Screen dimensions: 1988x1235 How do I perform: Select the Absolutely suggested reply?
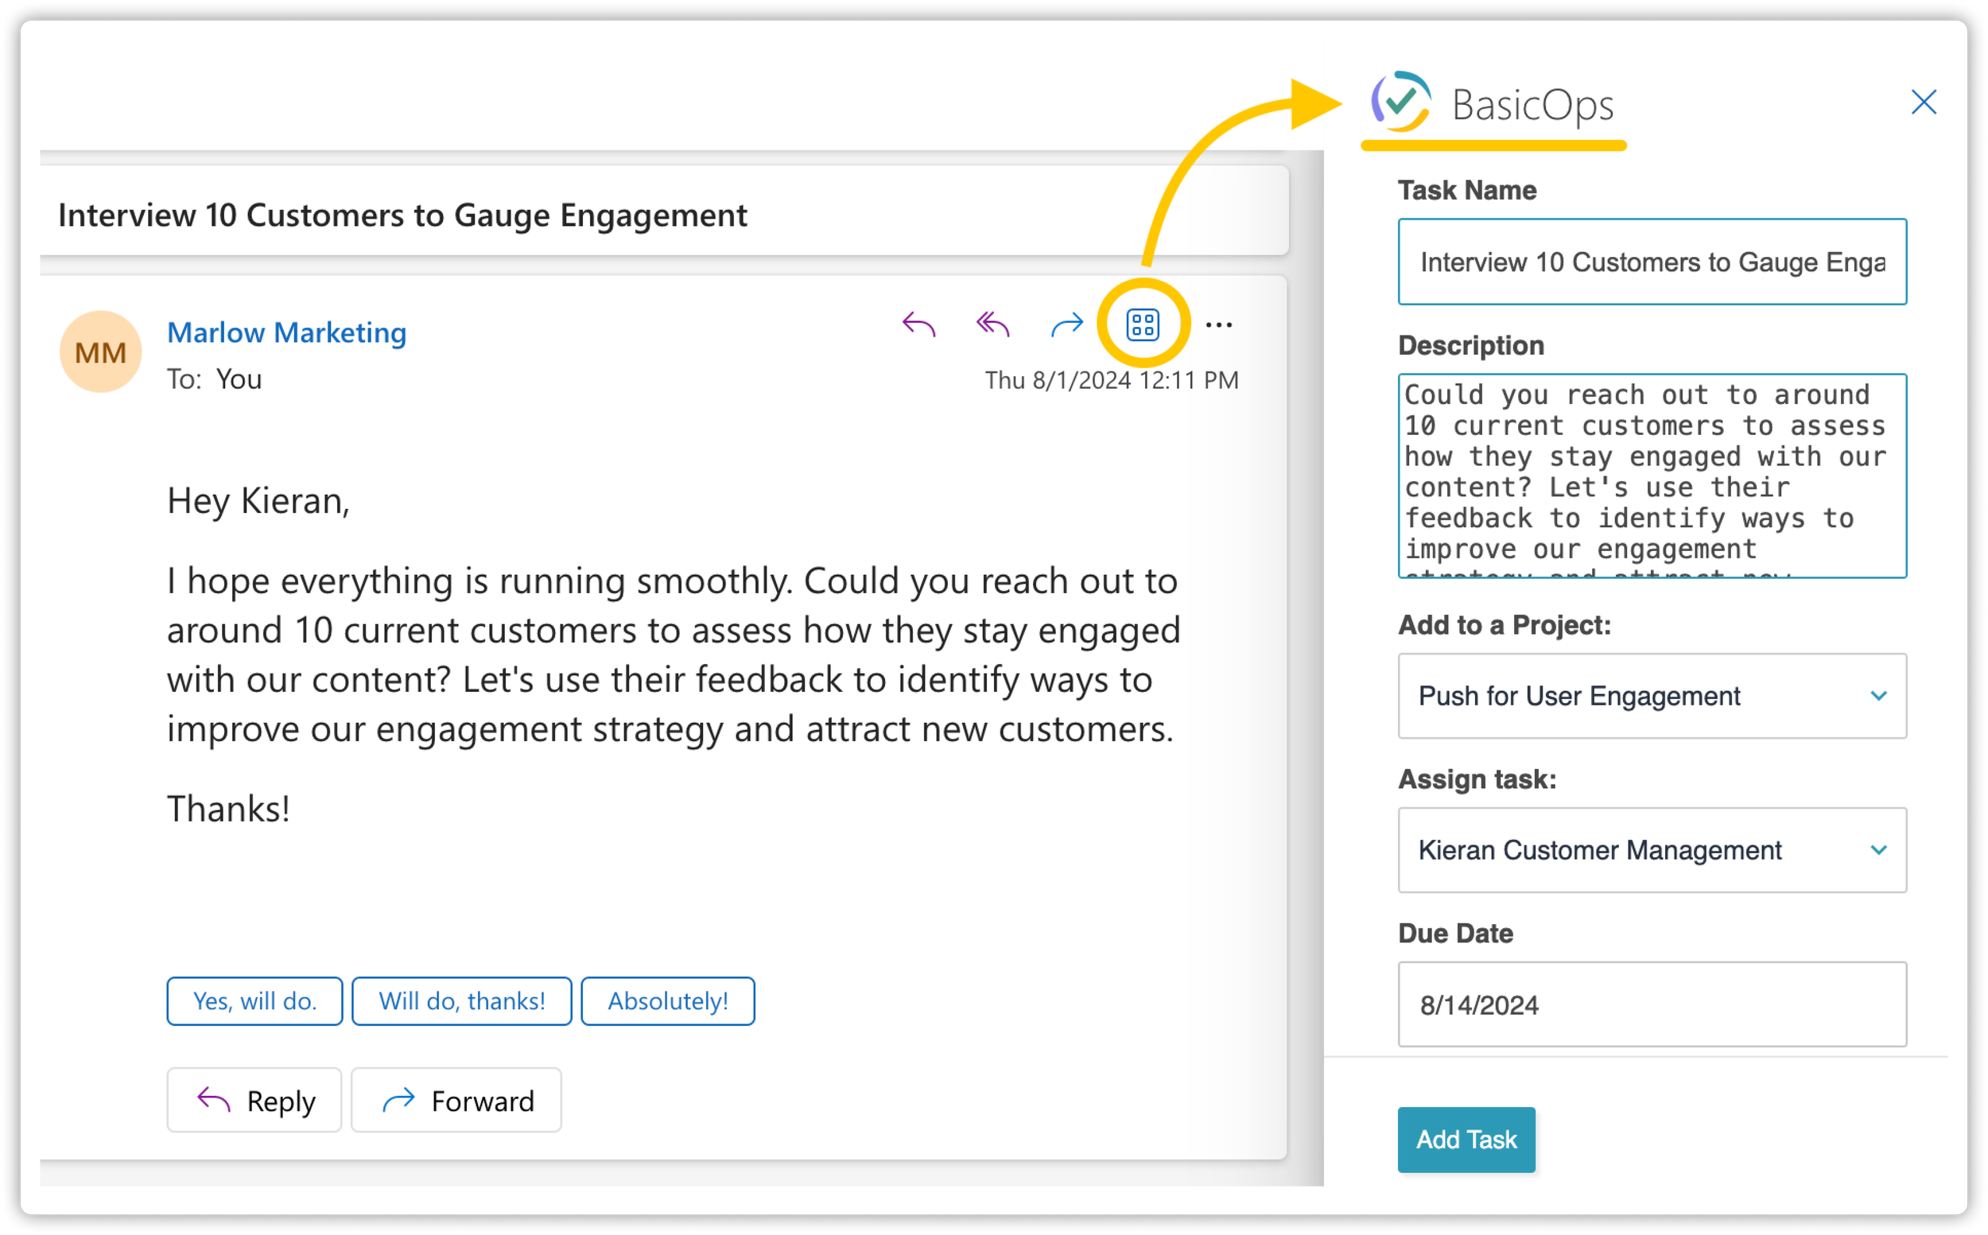667,1000
